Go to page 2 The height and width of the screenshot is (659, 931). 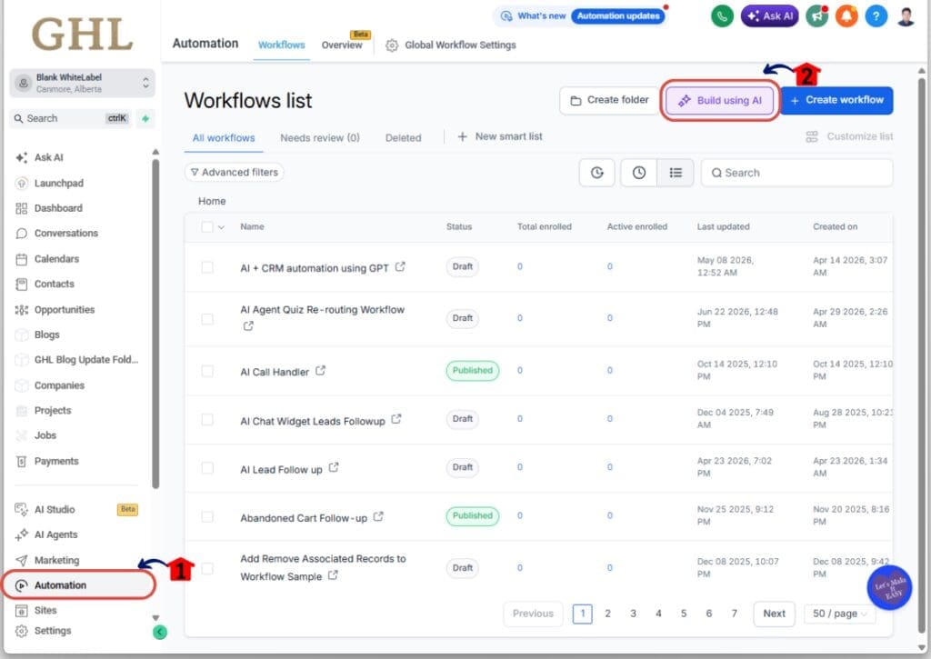[x=607, y=614]
